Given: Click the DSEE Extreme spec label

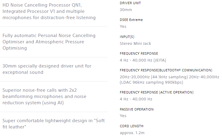Looking at the screenshot, I should 131,20.
